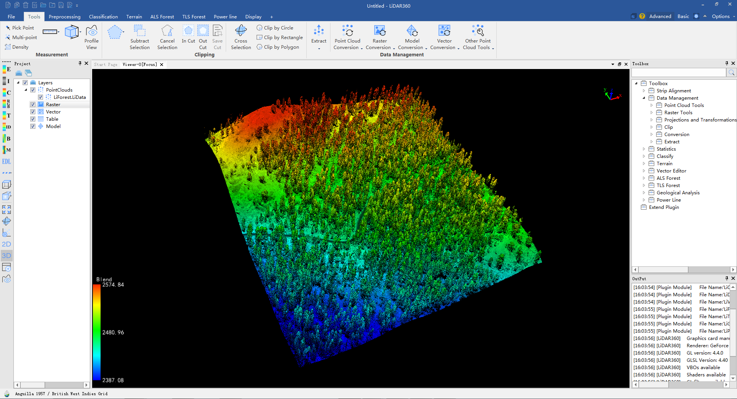Click the camera eye view icon
Screen dimensions: 737x399
pos(7,279)
